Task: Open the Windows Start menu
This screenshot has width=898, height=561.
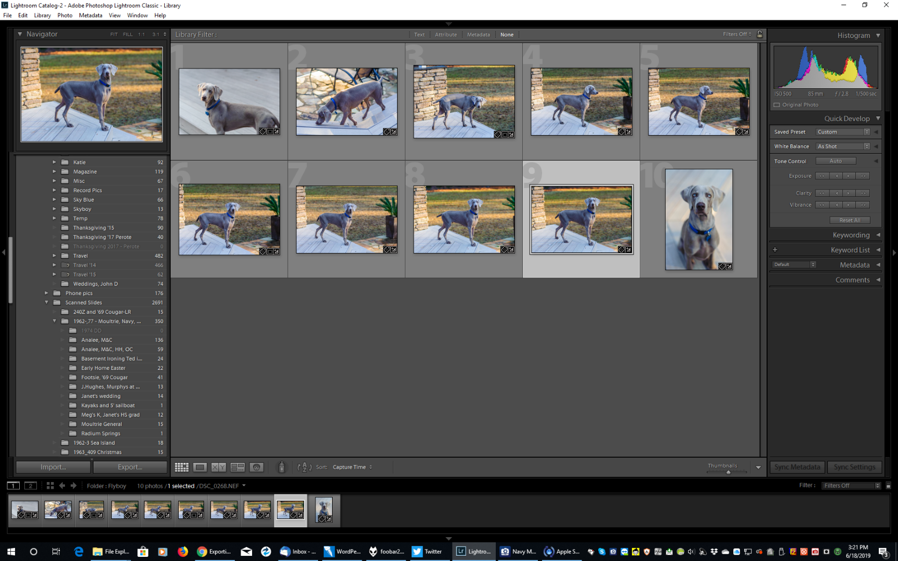Action: point(11,552)
